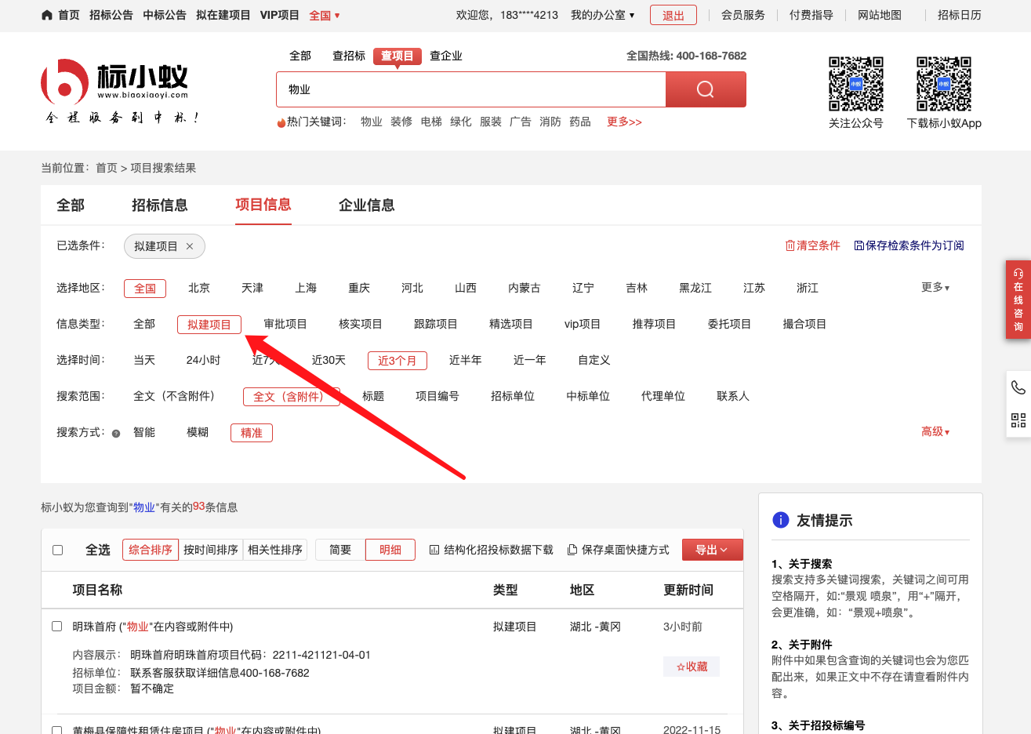
Task: Open the phone contact icon on the sidebar
Action: 1018,387
